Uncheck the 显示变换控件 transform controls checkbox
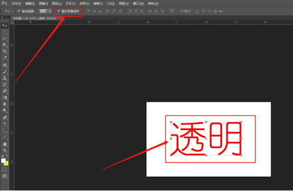 [x=59, y=11]
